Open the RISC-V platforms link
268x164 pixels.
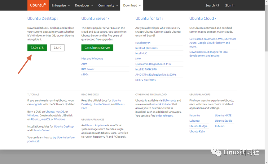click(145, 80)
